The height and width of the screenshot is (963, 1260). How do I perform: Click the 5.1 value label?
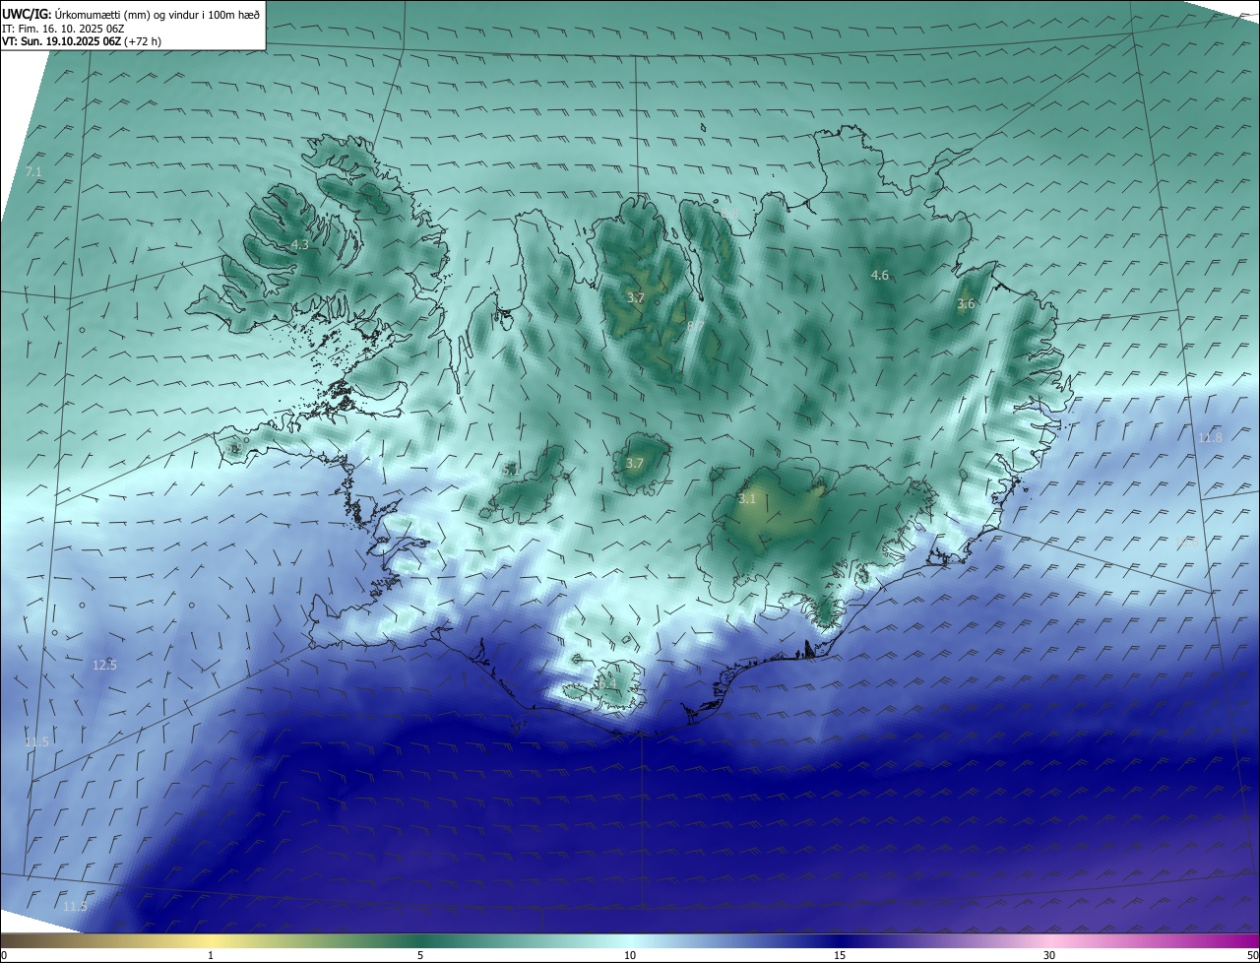pos(510,471)
